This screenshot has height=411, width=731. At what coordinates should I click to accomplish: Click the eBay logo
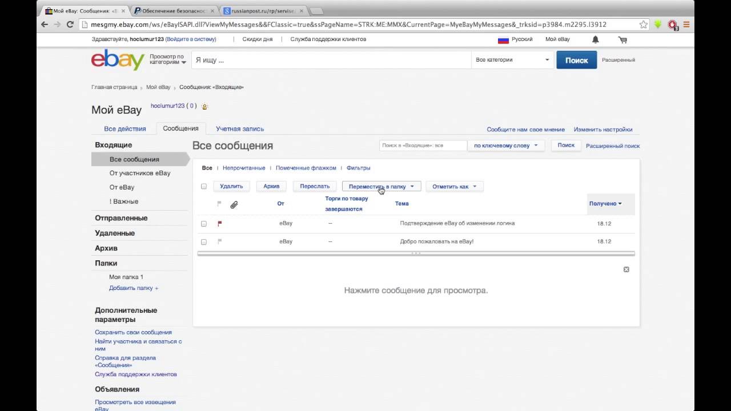(118, 60)
